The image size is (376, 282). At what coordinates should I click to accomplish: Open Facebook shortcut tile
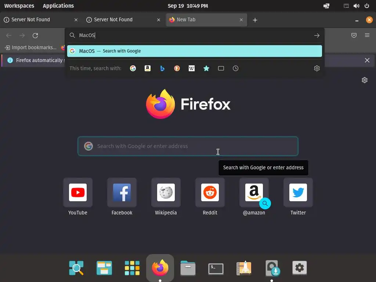click(122, 192)
